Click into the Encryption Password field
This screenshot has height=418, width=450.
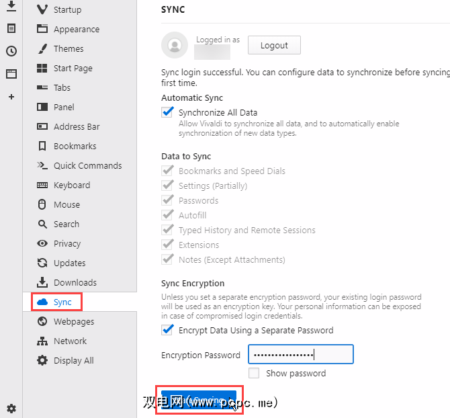300,355
